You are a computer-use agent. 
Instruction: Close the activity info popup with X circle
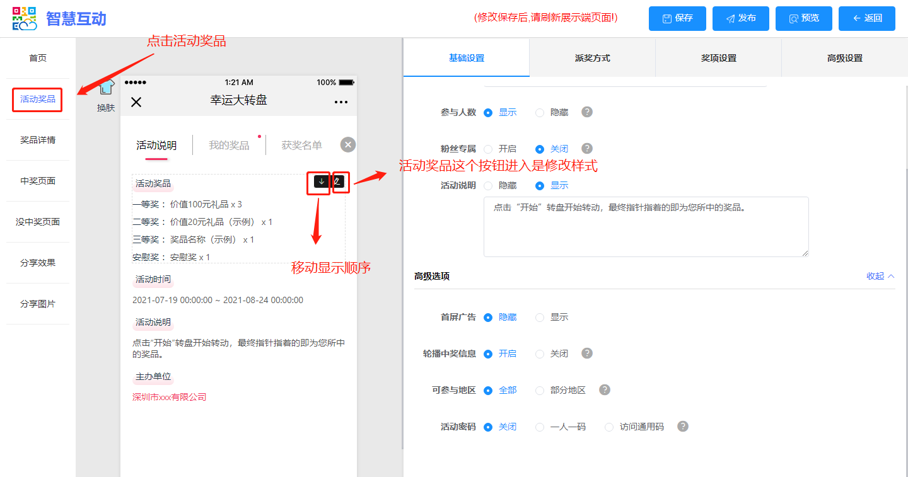pos(348,145)
